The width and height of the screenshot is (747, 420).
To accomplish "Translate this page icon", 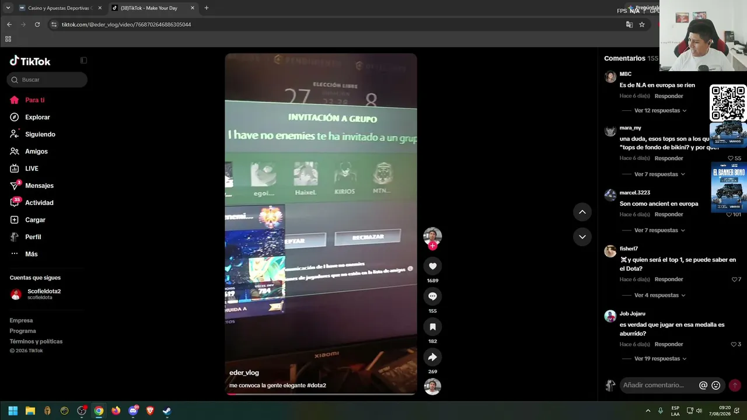I will click(x=629, y=24).
